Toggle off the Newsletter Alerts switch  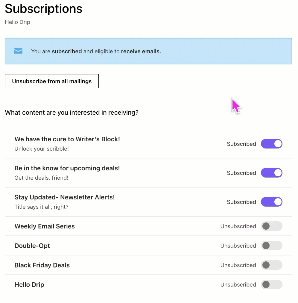click(271, 202)
